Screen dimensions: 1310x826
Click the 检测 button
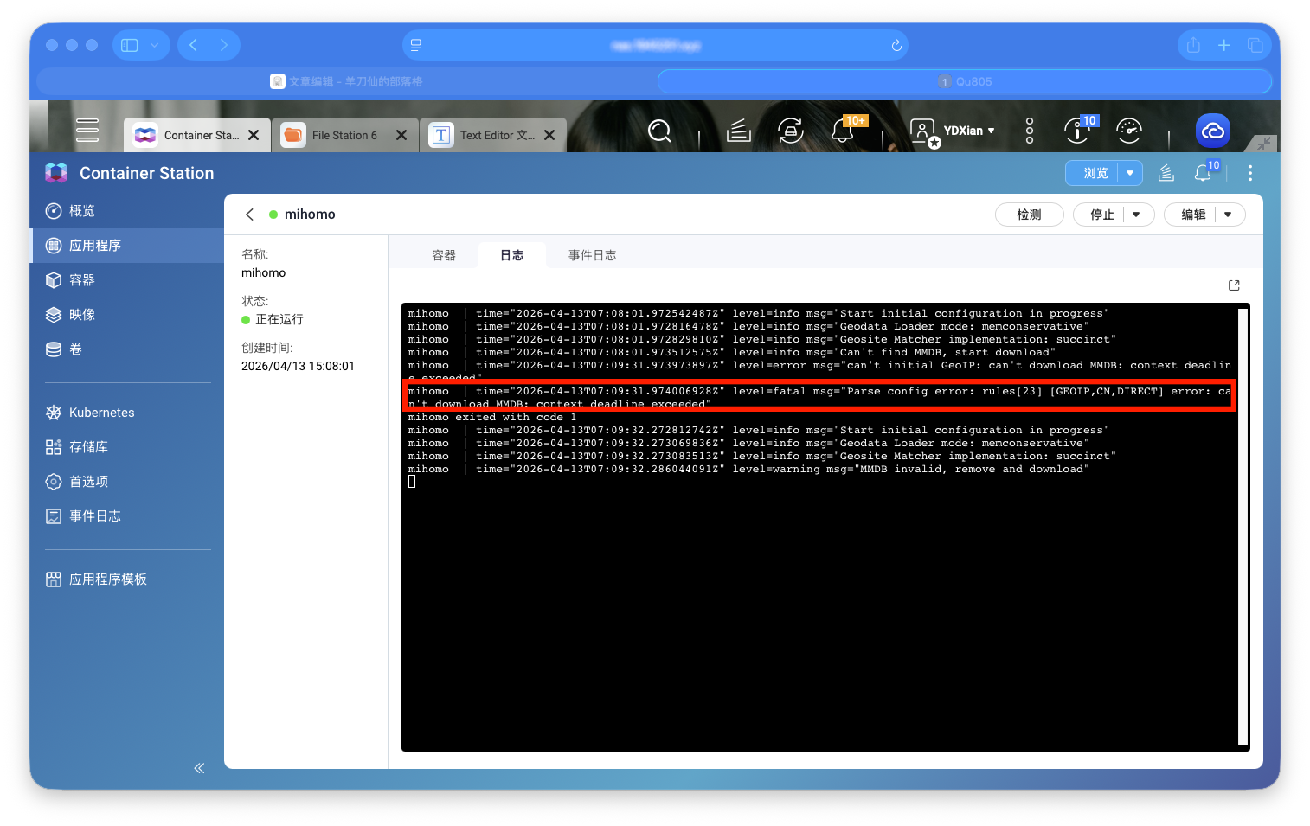point(1029,215)
